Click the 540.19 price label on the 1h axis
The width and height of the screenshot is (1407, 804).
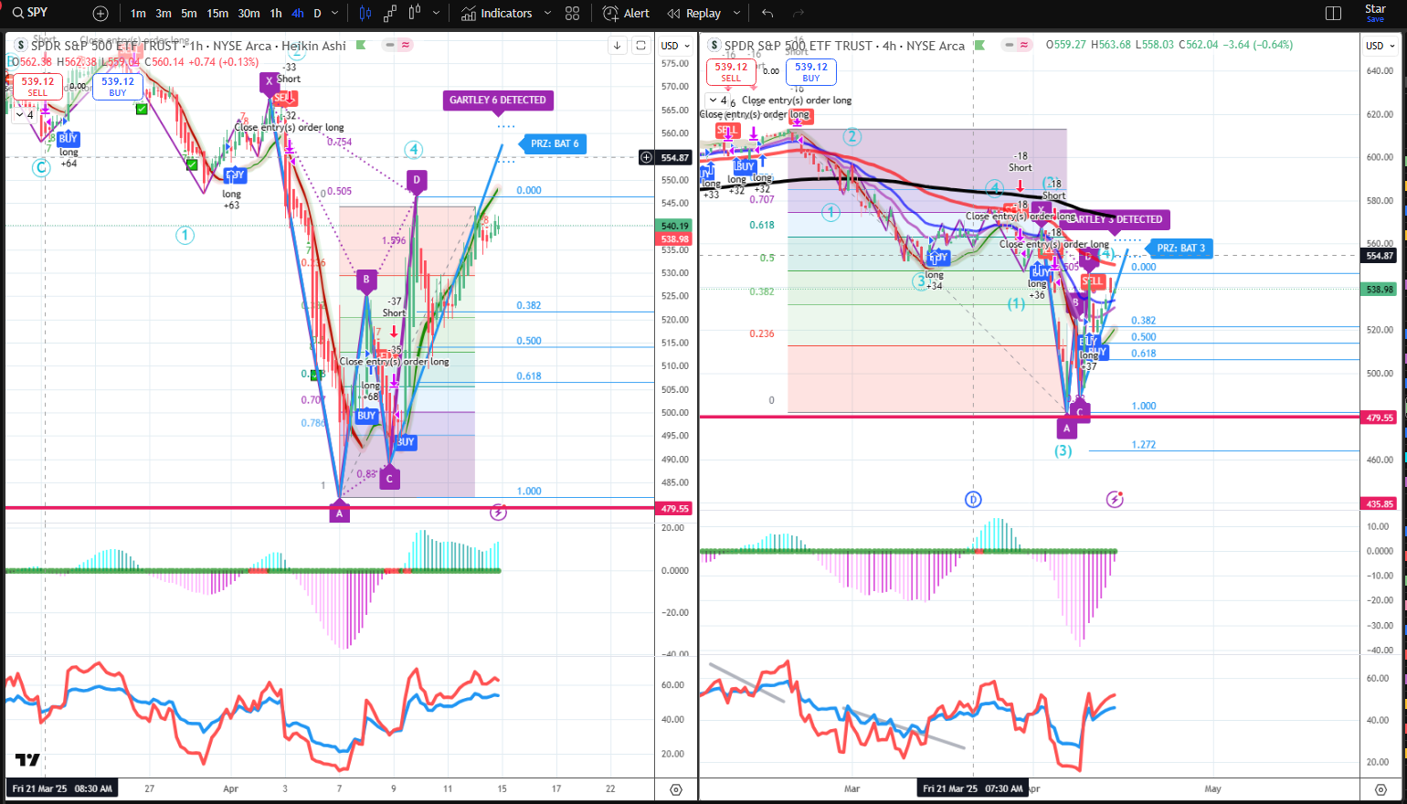(674, 226)
